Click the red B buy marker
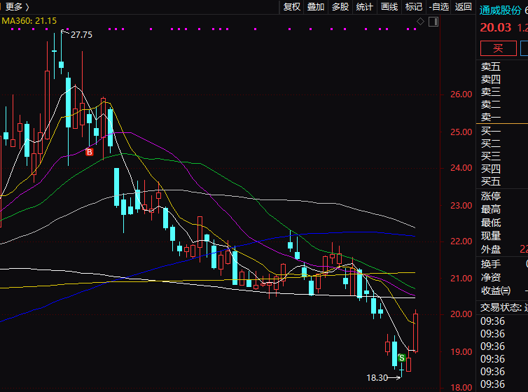528x392 pixels. point(89,152)
